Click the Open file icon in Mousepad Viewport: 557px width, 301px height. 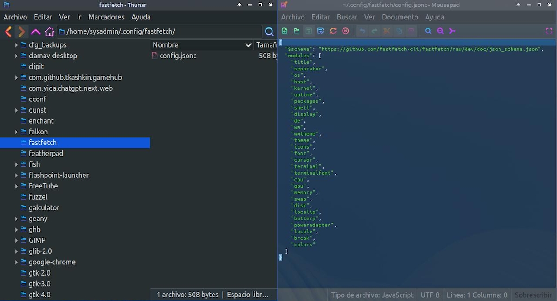297,31
